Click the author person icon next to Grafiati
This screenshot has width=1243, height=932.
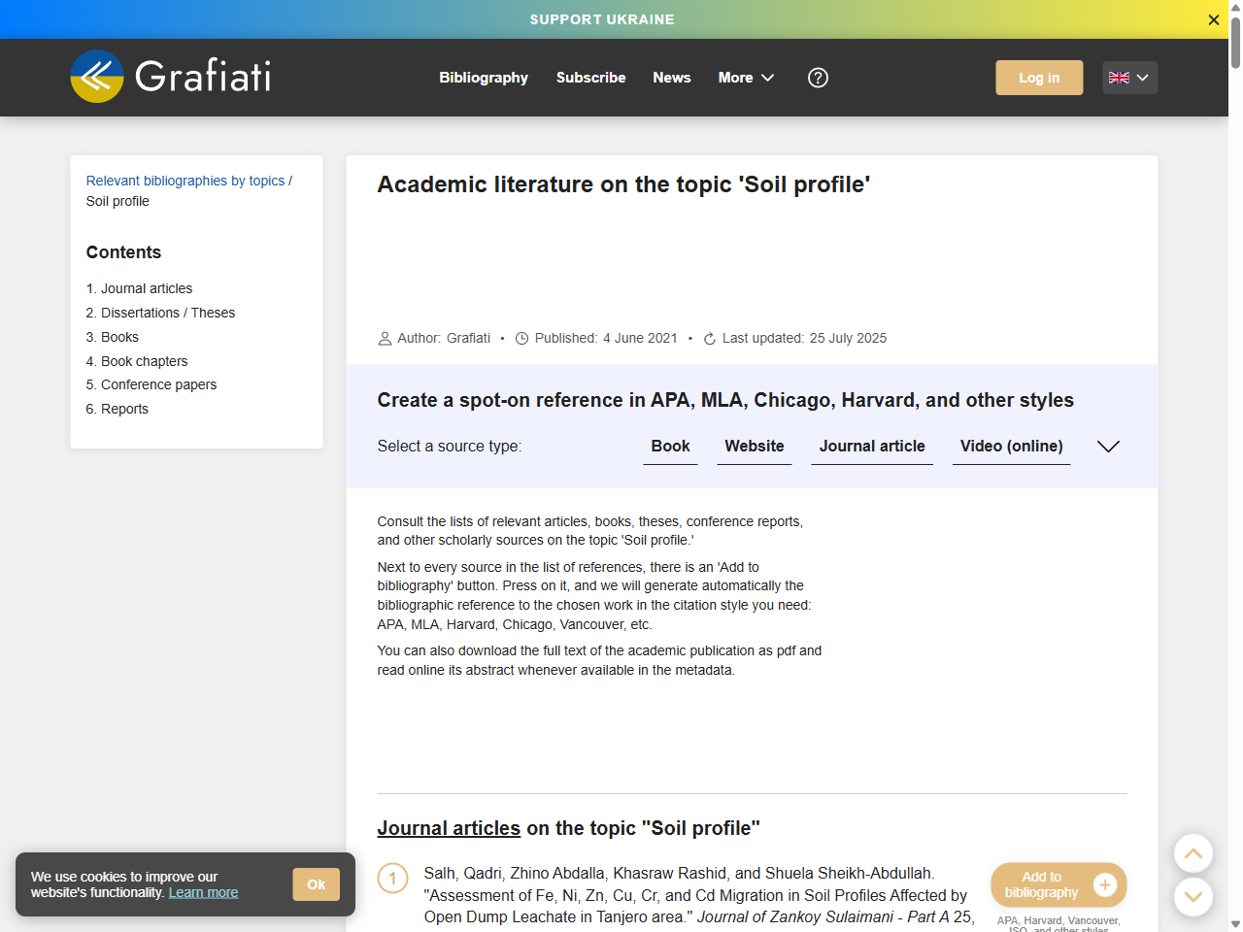[385, 338]
